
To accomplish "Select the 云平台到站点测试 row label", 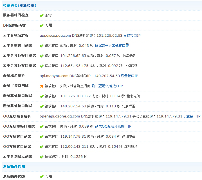I will [x=17, y=156].
